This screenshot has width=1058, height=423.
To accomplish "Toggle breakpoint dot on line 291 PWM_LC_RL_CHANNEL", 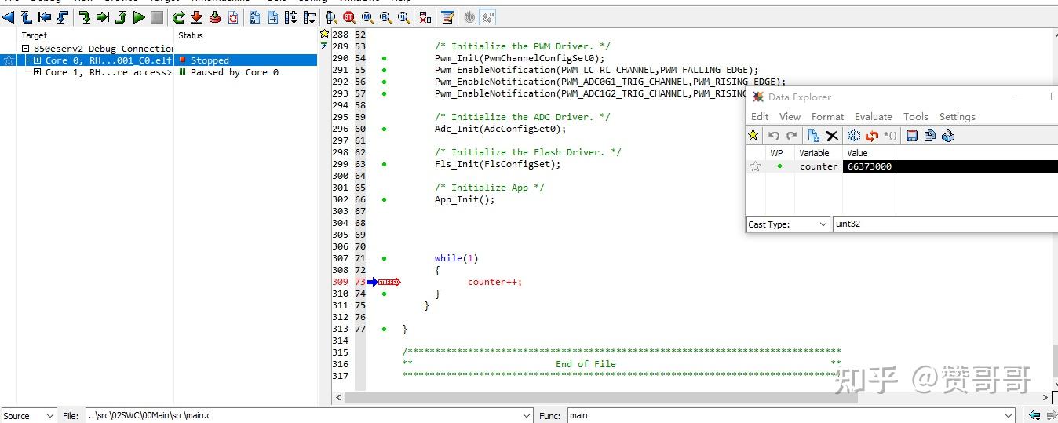I will pyautogui.click(x=384, y=70).
